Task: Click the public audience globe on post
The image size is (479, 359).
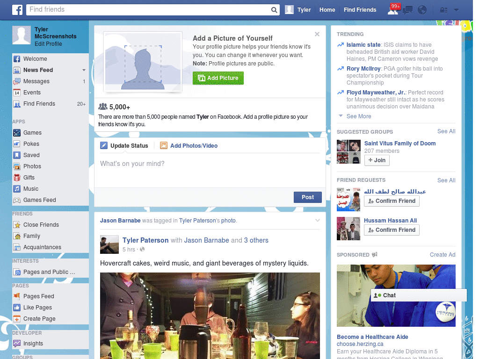Action: 142,250
